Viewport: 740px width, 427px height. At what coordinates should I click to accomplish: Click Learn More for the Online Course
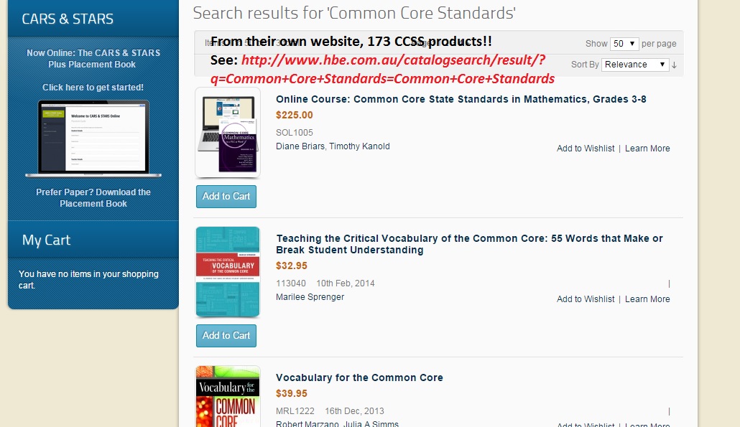pyautogui.click(x=647, y=149)
